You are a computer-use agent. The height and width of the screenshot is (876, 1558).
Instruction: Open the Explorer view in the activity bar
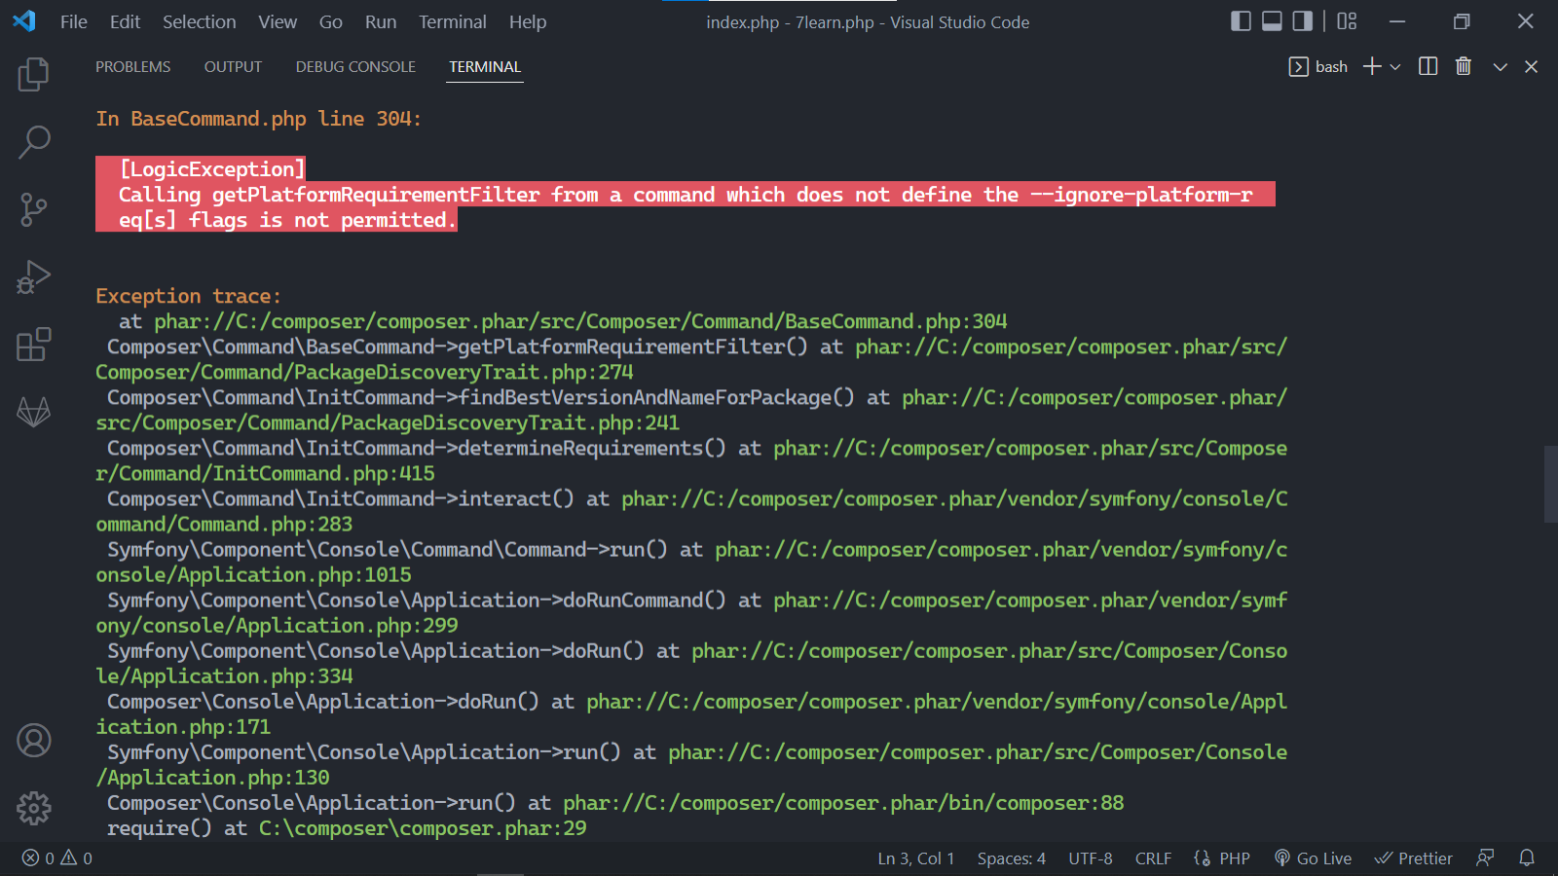point(34,74)
